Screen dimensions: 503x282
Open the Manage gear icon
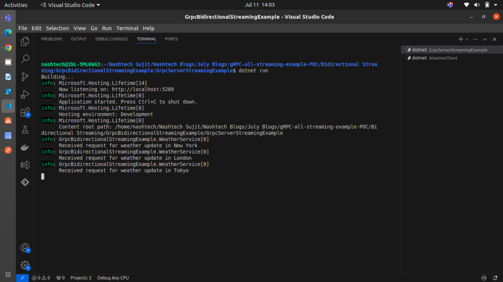(25, 265)
